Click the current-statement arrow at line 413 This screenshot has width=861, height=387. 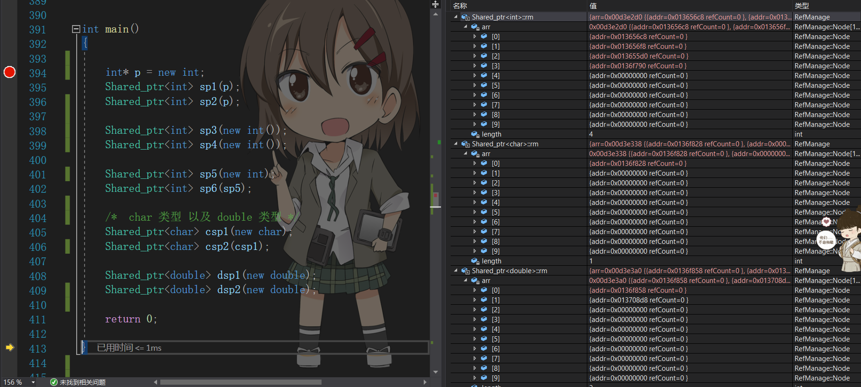point(9,348)
